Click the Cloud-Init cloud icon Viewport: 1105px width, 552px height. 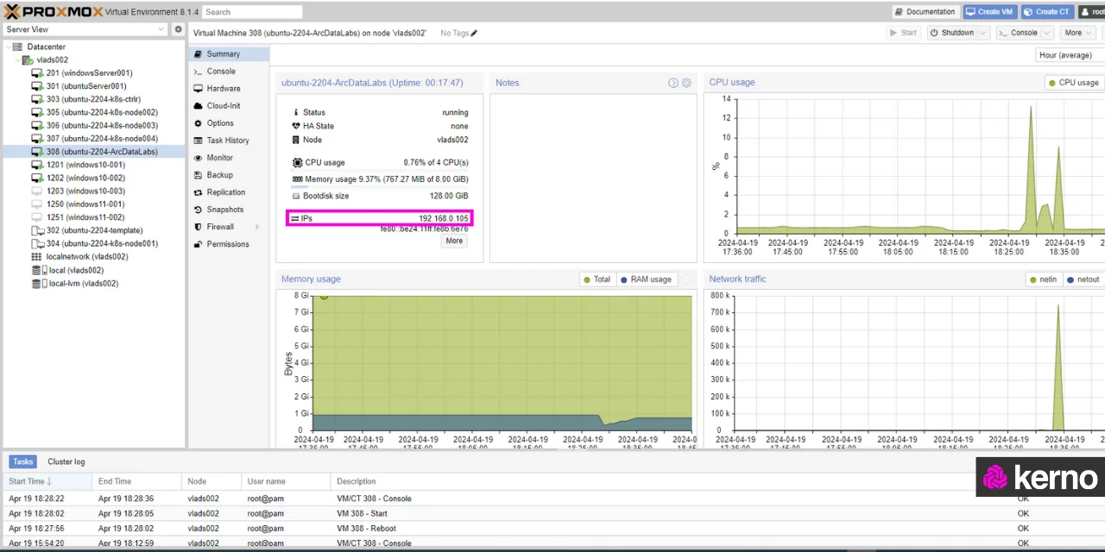(199, 106)
